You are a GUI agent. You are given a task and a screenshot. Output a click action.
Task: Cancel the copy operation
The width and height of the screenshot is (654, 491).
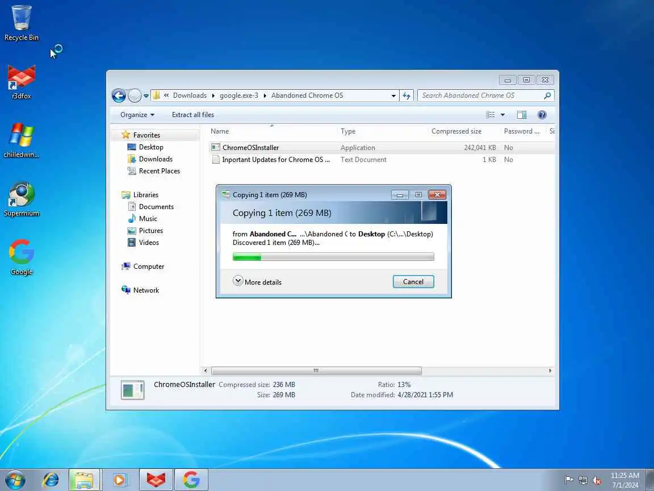coord(413,282)
